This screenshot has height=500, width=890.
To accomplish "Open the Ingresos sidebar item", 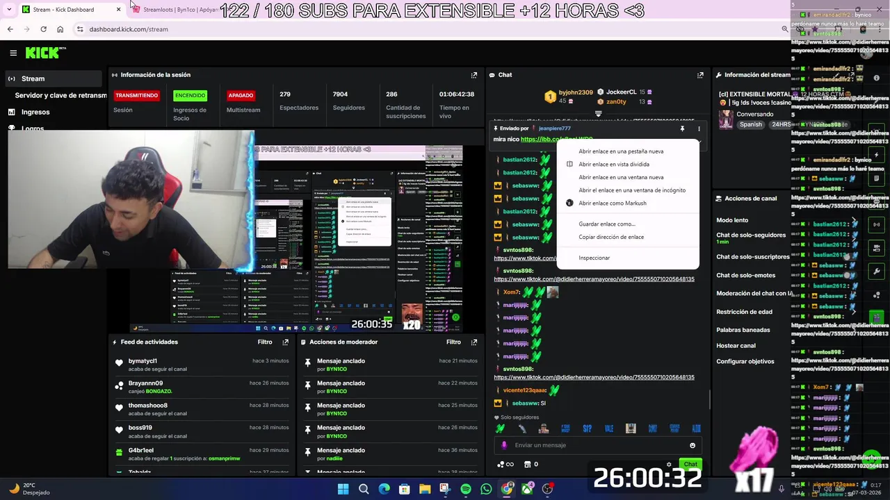I will (35, 112).
